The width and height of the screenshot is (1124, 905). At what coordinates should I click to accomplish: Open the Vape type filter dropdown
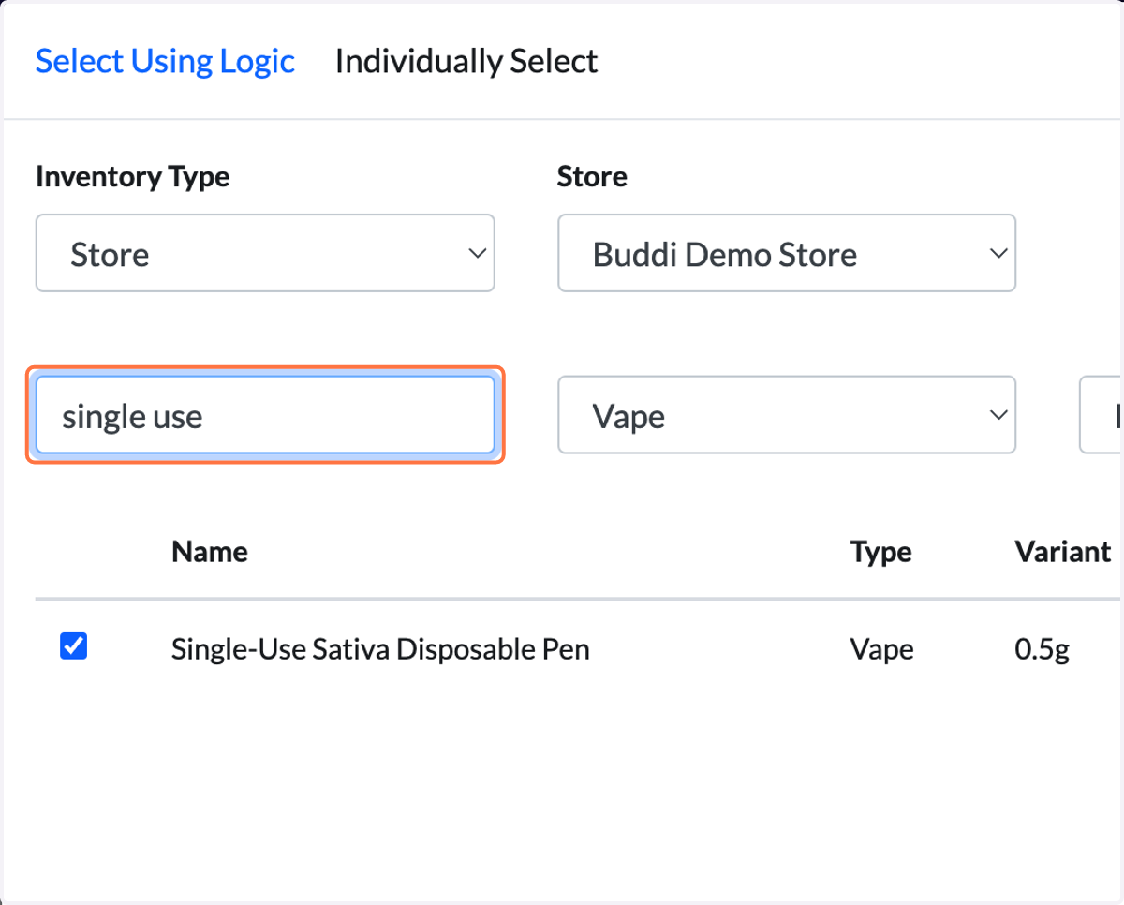point(787,415)
